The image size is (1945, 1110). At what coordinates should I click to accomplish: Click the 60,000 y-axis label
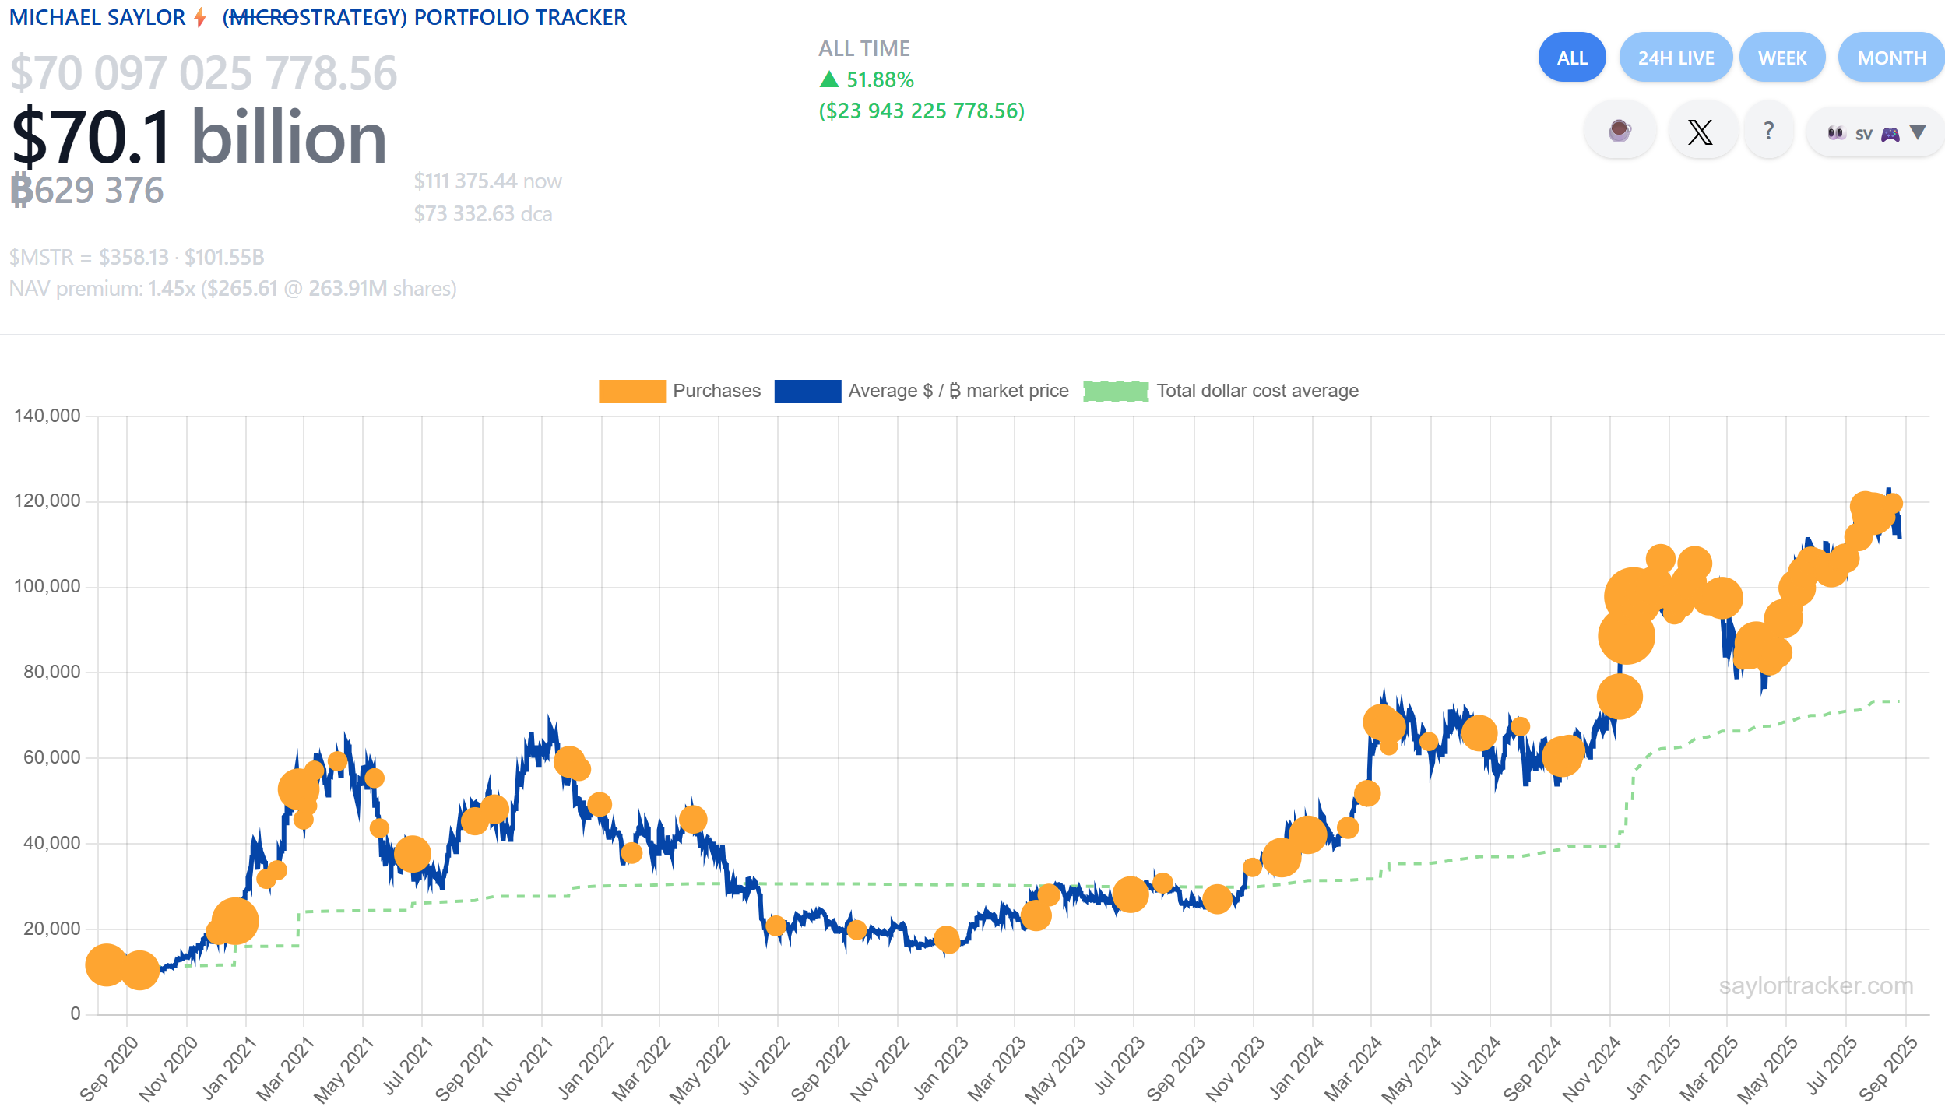51,757
